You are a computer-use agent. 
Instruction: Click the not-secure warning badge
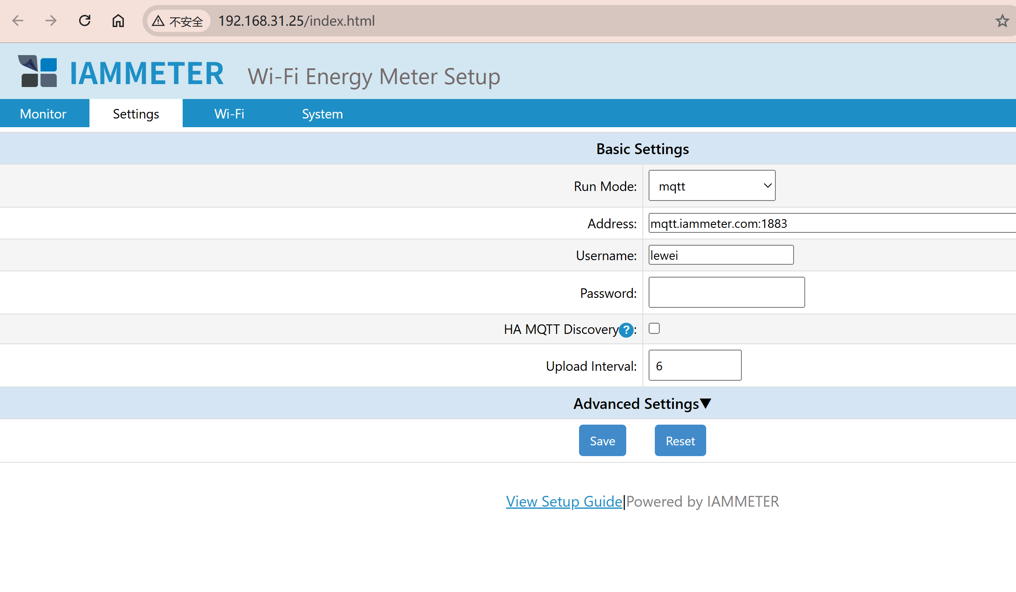(x=178, y=21)
